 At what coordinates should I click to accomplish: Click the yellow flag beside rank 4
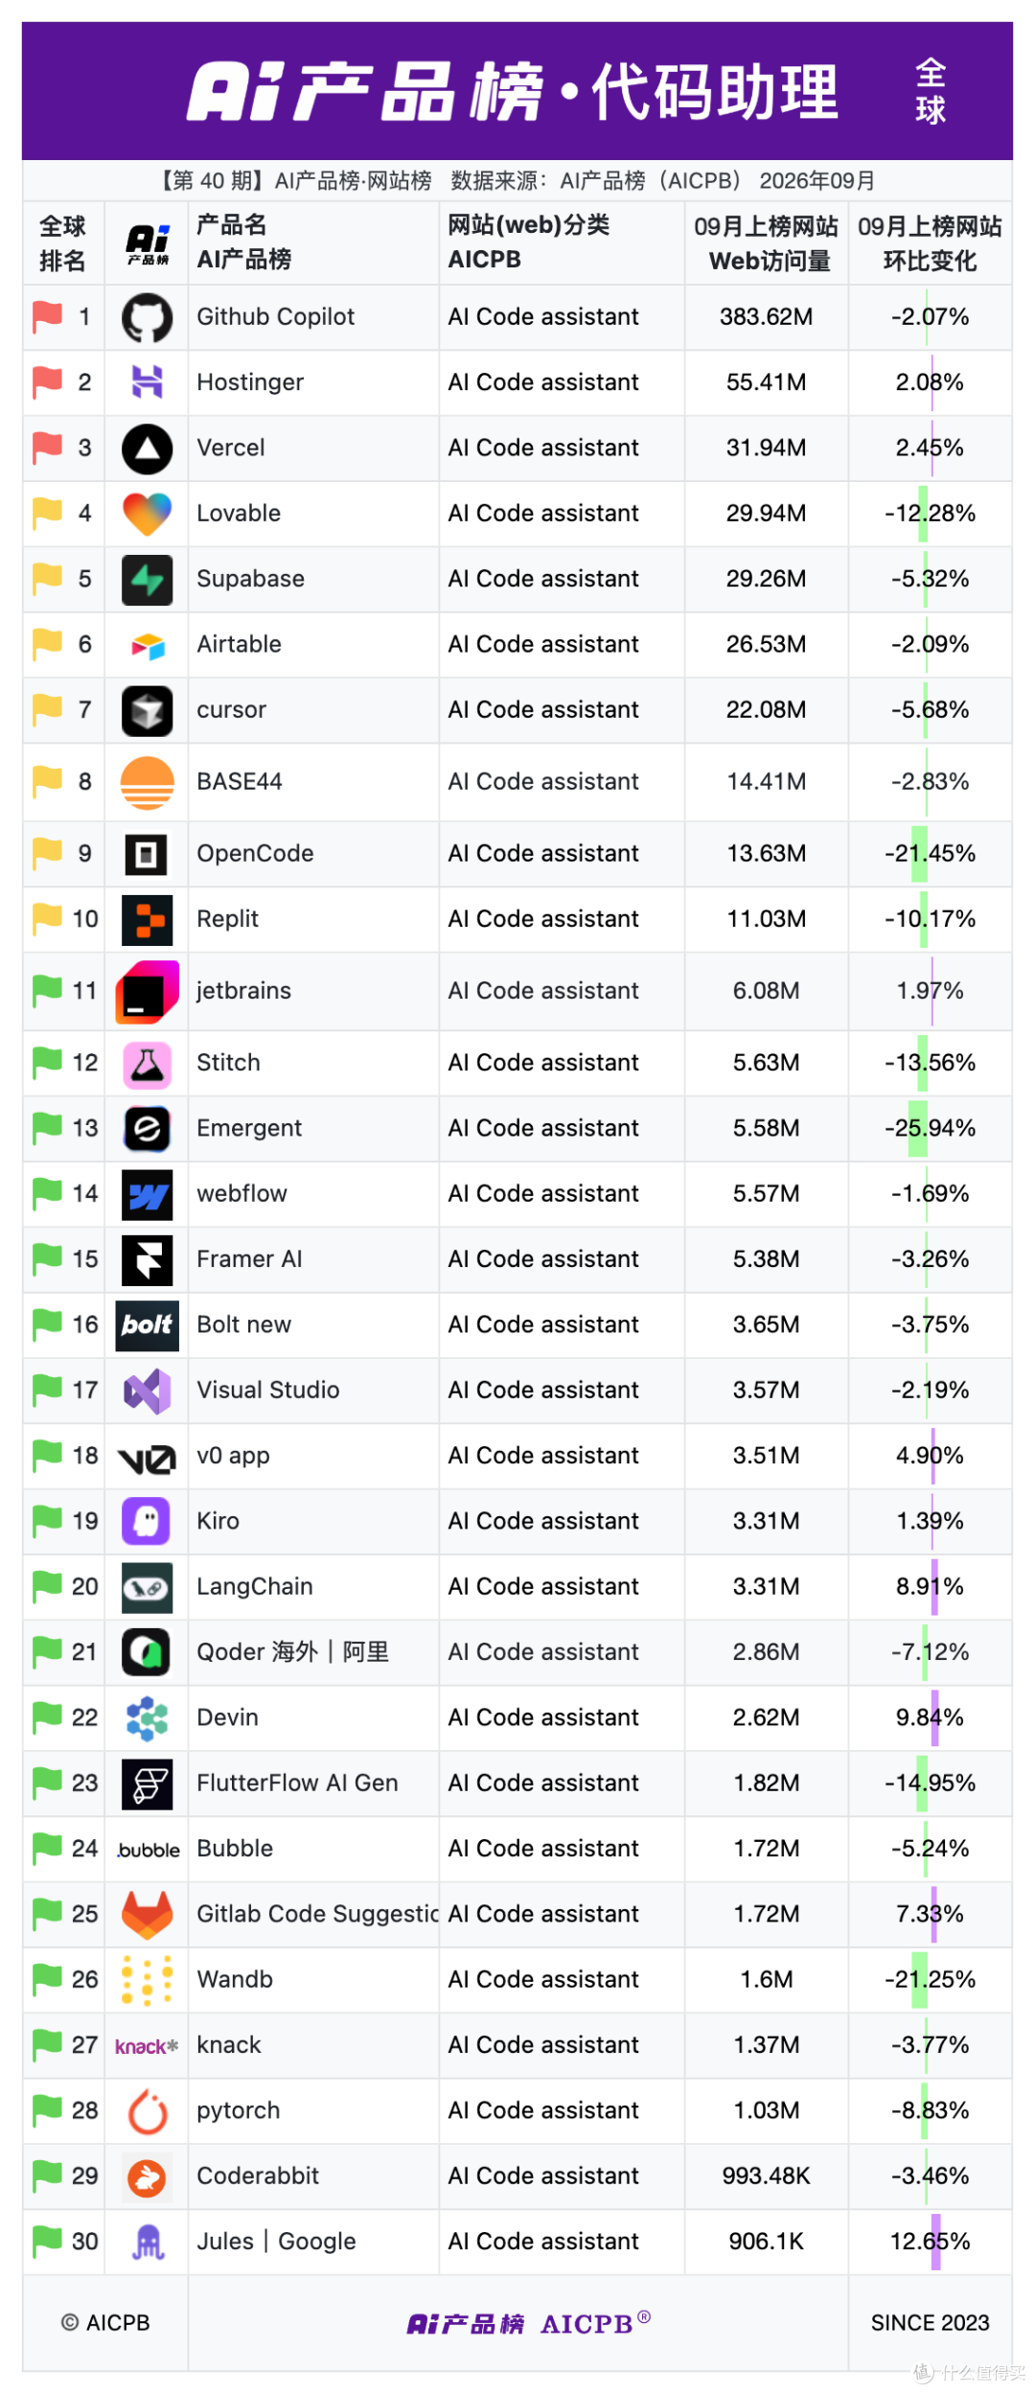[x=47, y=513]
